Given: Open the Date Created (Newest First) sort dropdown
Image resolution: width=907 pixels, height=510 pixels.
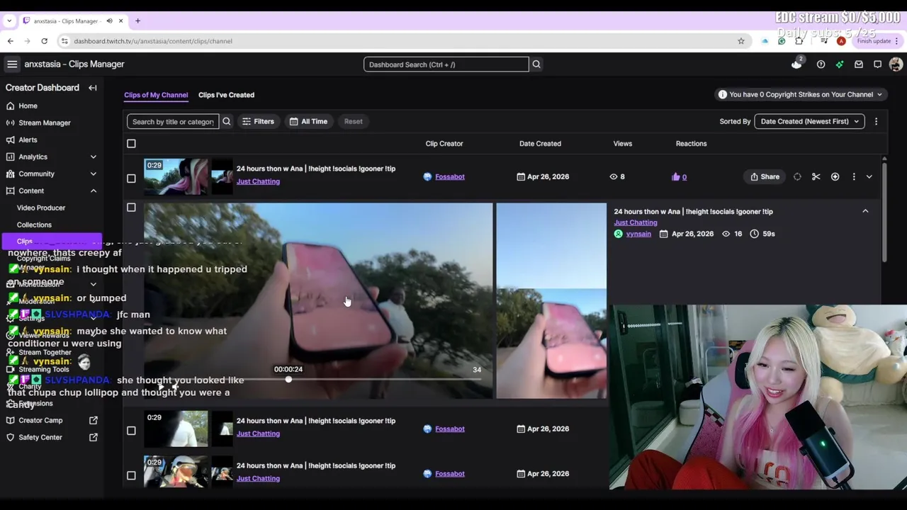Looking at the screenshot, I should click(809, 121).
